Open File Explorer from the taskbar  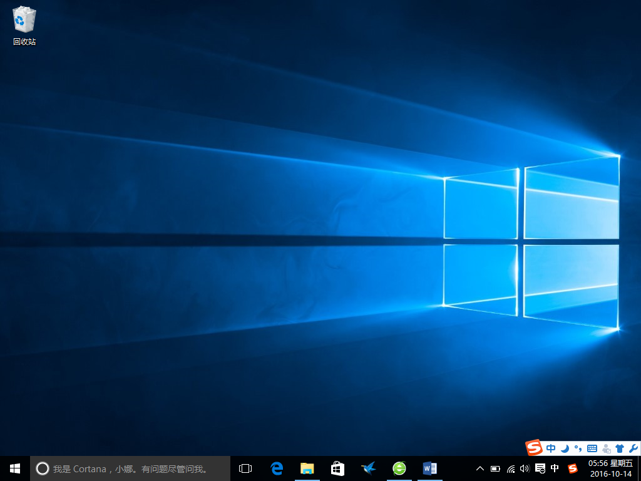point(307,468)
